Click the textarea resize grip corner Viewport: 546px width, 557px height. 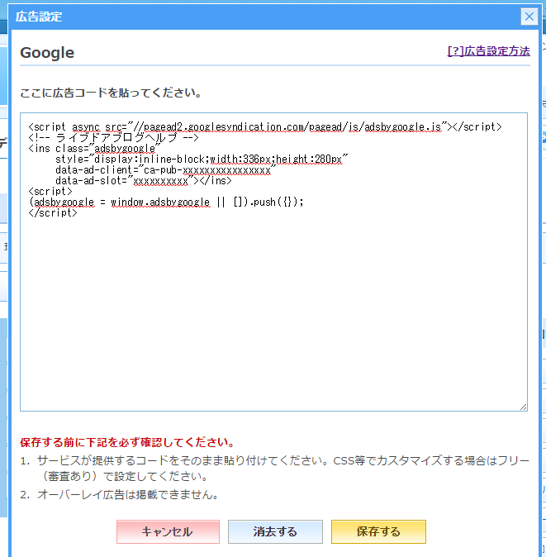[x=523, y=407]
